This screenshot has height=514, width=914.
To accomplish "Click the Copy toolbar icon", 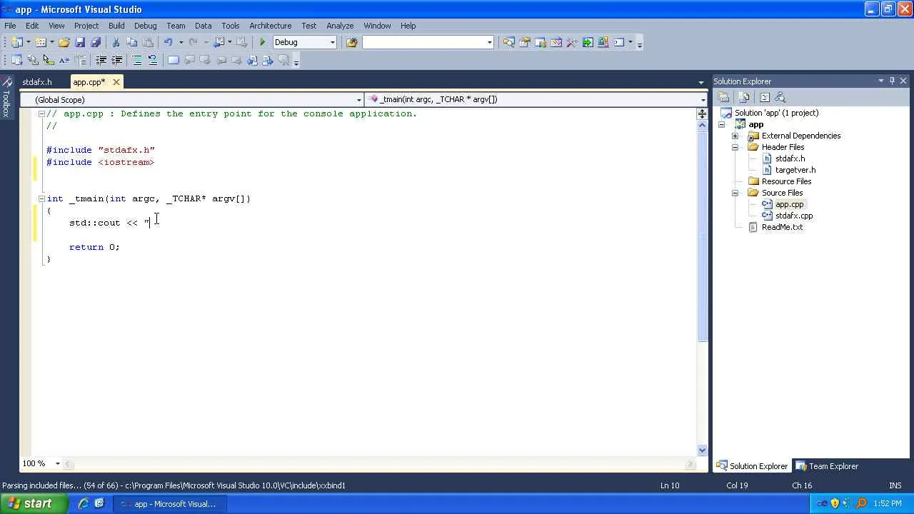I will click(x=132, y=42).
